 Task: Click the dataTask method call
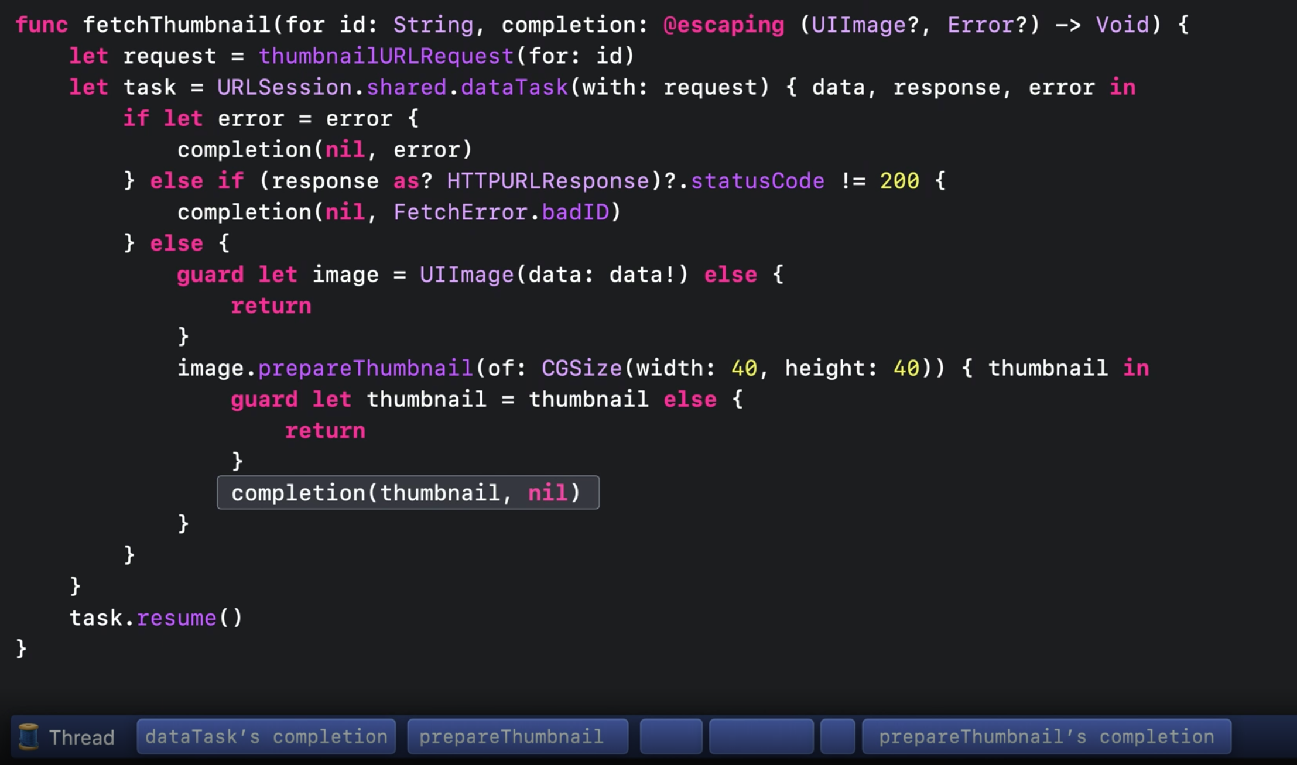pyautogui.click(x=514, y=88)
